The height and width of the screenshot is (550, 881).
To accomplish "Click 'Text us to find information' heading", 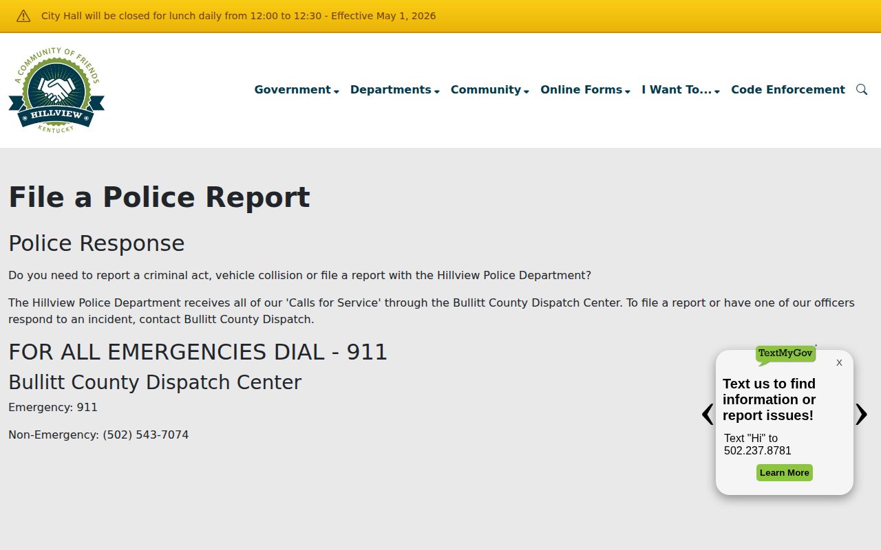I will point(769,399).
